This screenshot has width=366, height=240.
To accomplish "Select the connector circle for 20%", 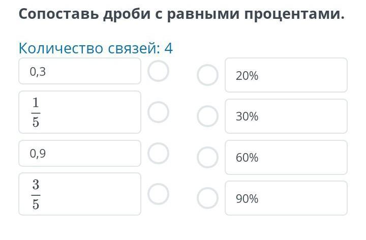I will [207, 75].
